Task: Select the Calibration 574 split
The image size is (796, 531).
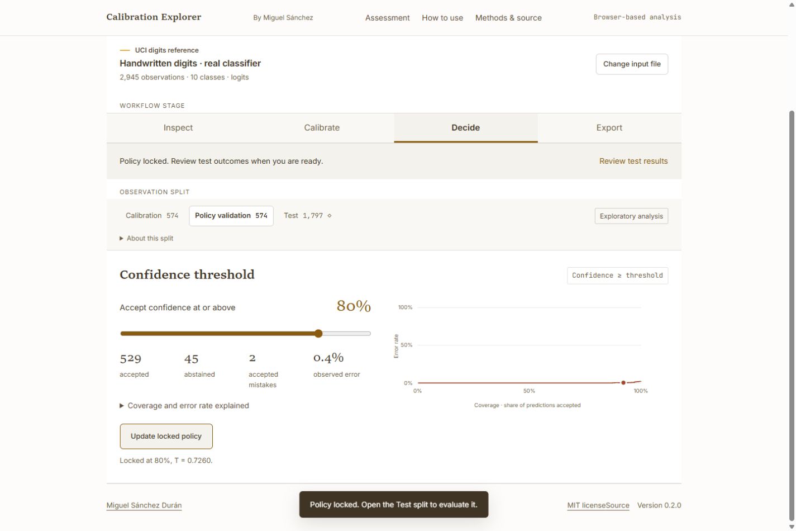Action: [x=152, y=216]
